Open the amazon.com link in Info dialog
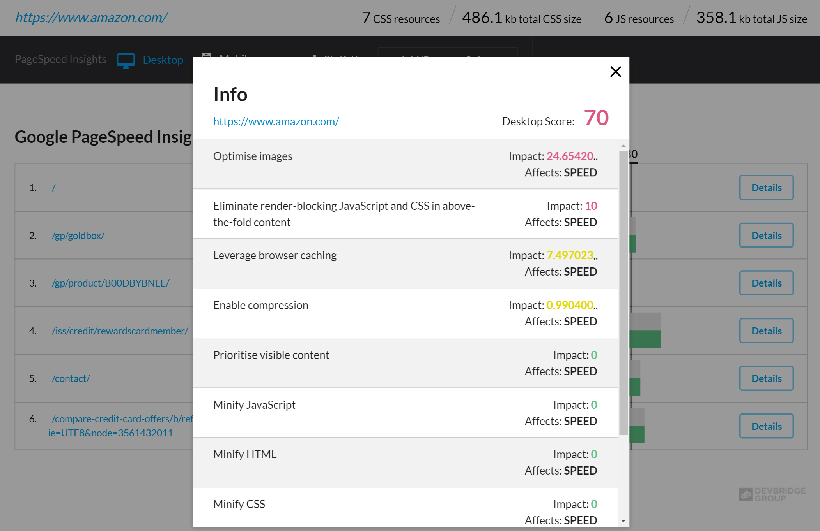The image size is (820, 531). click(276, 121)
